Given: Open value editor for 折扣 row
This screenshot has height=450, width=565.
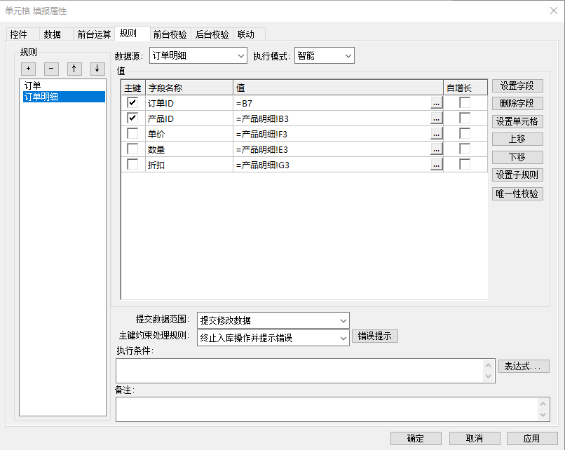Looking at the screenshot, I should [437, 165].
